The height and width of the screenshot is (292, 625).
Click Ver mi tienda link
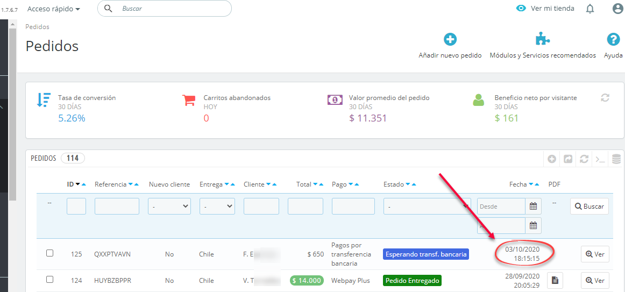pos(552,9)
